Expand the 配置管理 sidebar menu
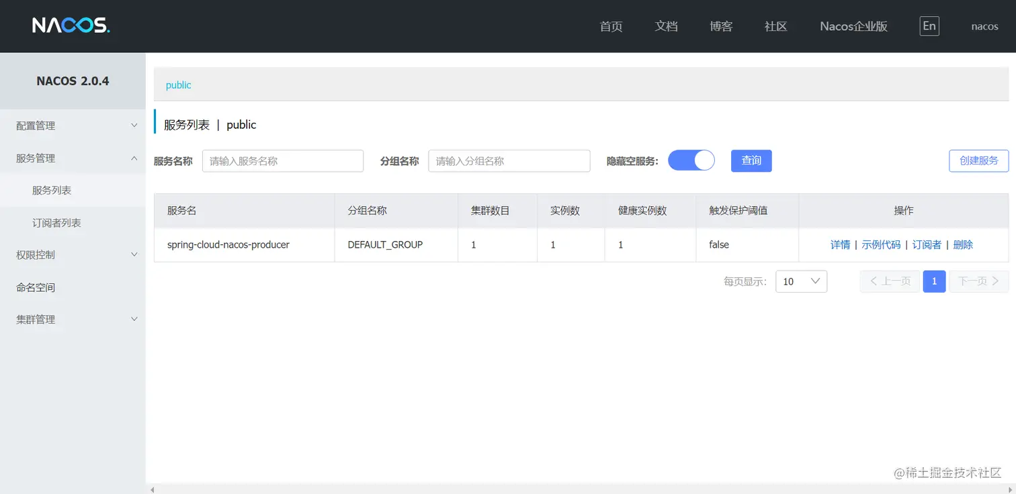 pos(73,126)
